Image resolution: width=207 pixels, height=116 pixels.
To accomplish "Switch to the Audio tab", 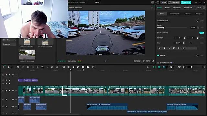I will [167, 8].
